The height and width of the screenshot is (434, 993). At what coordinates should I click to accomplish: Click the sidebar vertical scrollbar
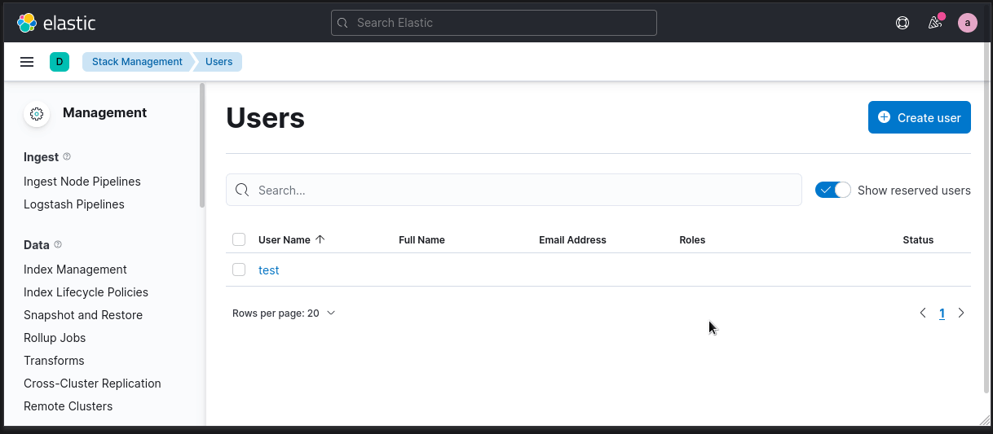point(202,147)
